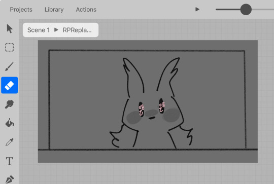Select the Paint Bucket fill tool
274x184 pixels.
pyautogui.click(x=10, y=123)
